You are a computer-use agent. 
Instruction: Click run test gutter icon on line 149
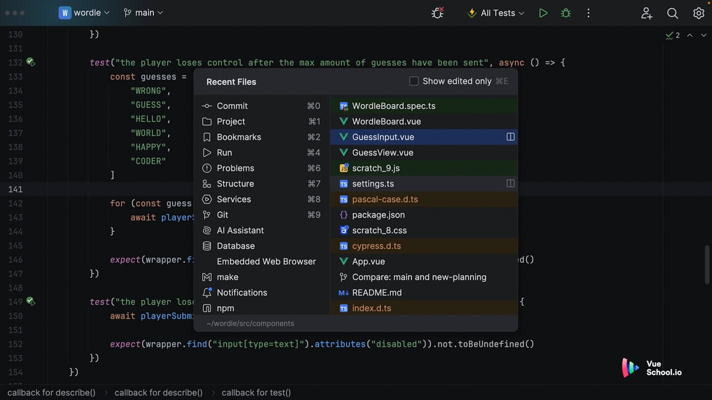pyautogui.click(x=31, y=302)
